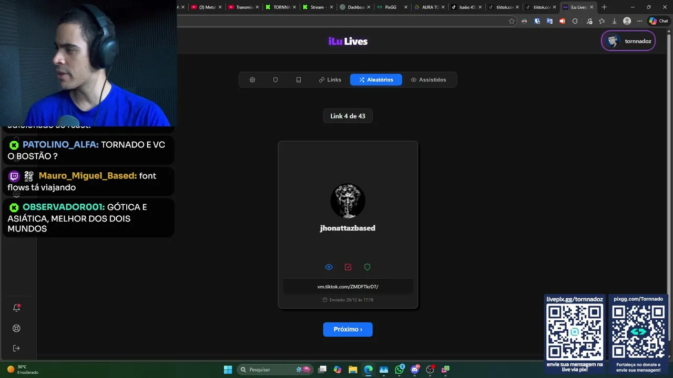Open the Copilot Chat button

(658, 21)
